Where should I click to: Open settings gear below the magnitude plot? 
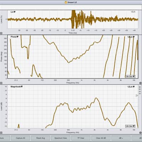141,132
